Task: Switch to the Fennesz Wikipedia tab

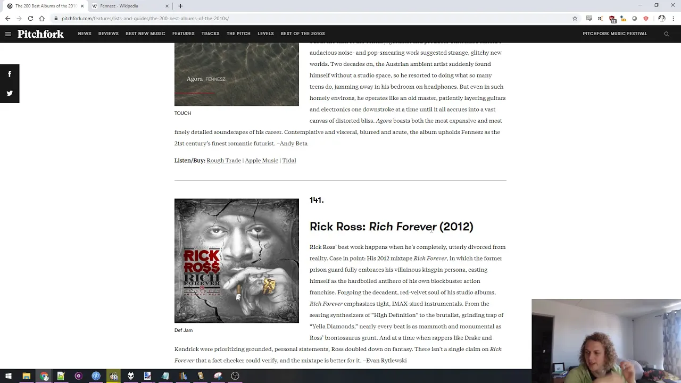Action: tap(130, 6)
